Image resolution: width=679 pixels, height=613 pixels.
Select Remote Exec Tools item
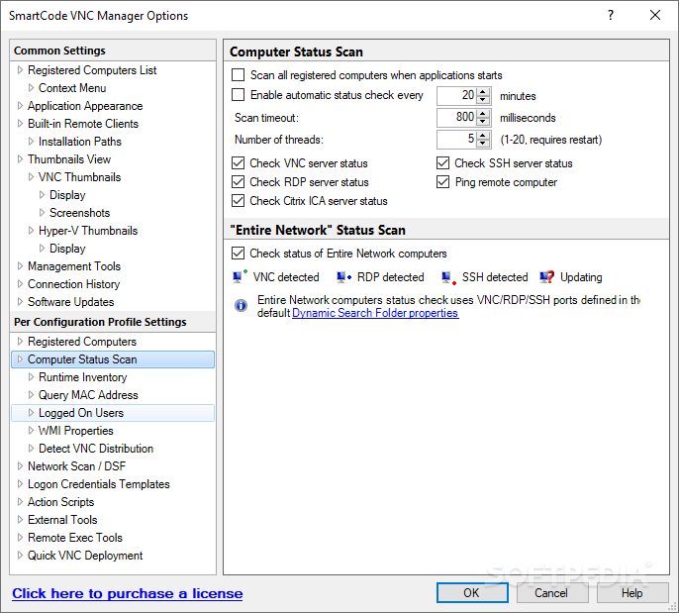[x=75, y=538]
